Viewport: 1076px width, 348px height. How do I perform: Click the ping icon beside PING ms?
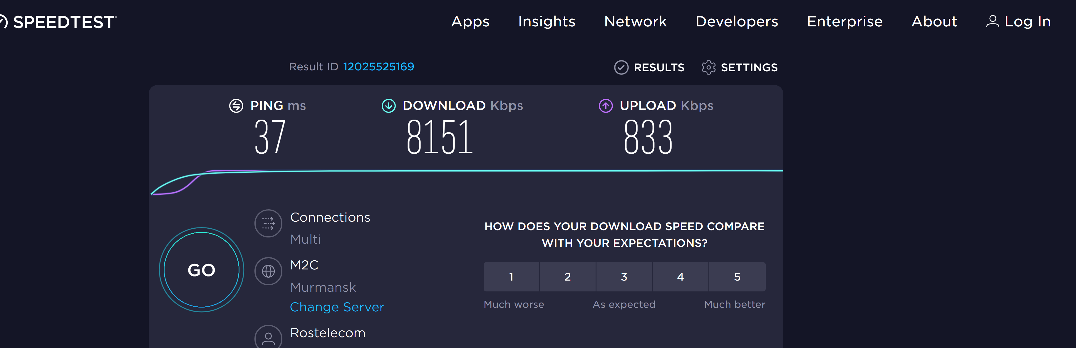coord(236,106)
